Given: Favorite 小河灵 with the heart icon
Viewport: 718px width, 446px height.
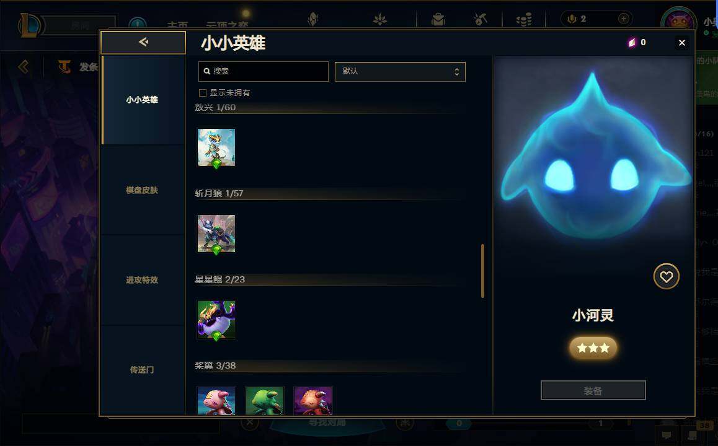Looking at the screenshot, I should tap(666, 276).
